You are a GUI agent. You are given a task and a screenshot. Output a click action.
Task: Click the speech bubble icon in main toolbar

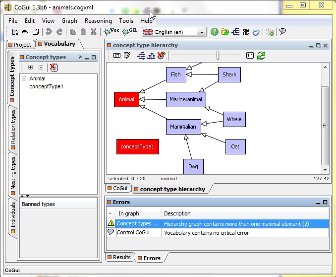(282, 32)
